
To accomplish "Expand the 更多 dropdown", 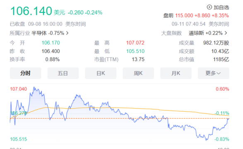I will 213,73.
